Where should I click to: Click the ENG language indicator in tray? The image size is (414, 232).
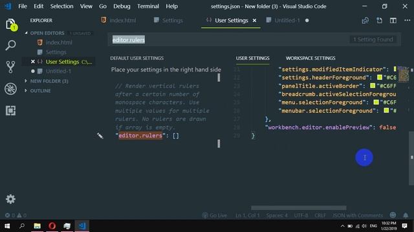(373, 226)
